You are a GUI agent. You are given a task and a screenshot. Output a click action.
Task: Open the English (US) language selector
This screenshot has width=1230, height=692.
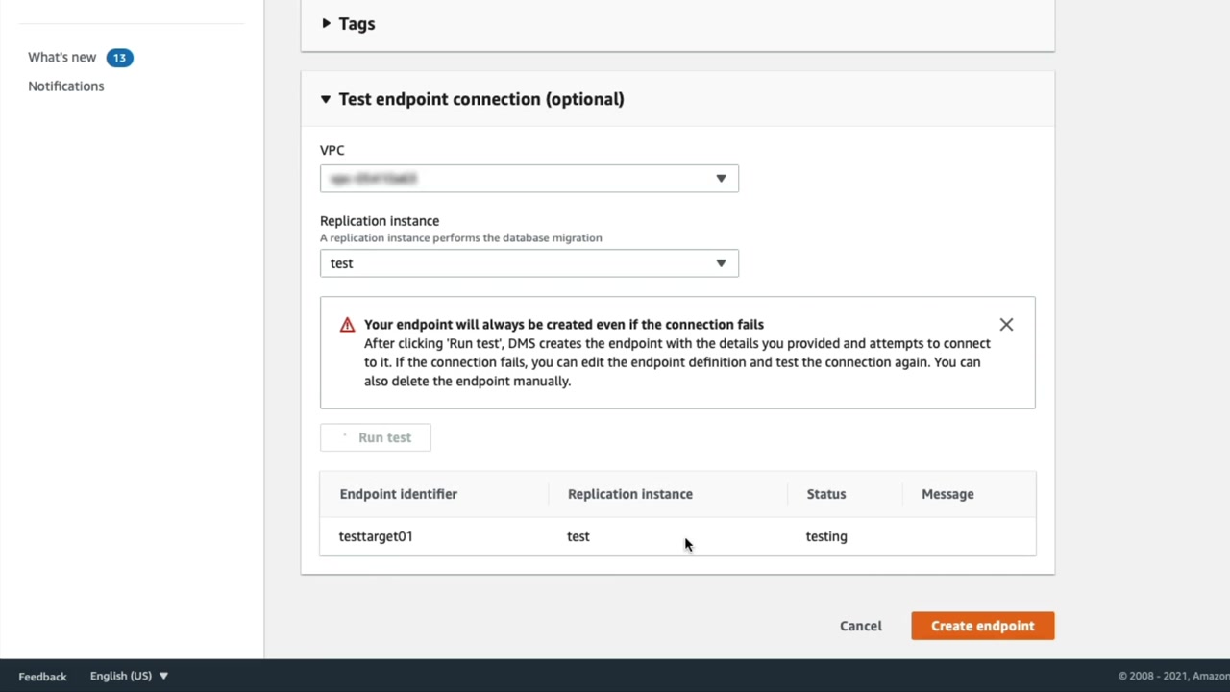click(129, 676)
